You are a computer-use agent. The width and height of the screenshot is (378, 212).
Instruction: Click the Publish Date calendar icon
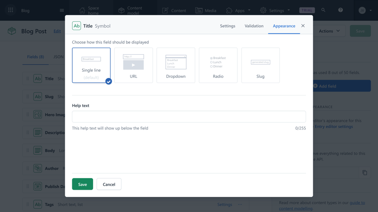[x=38, y=186]
